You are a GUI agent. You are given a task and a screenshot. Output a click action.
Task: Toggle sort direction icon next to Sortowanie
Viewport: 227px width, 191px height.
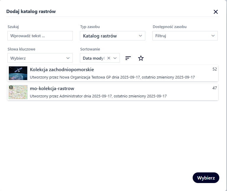(x=128, y=58)
